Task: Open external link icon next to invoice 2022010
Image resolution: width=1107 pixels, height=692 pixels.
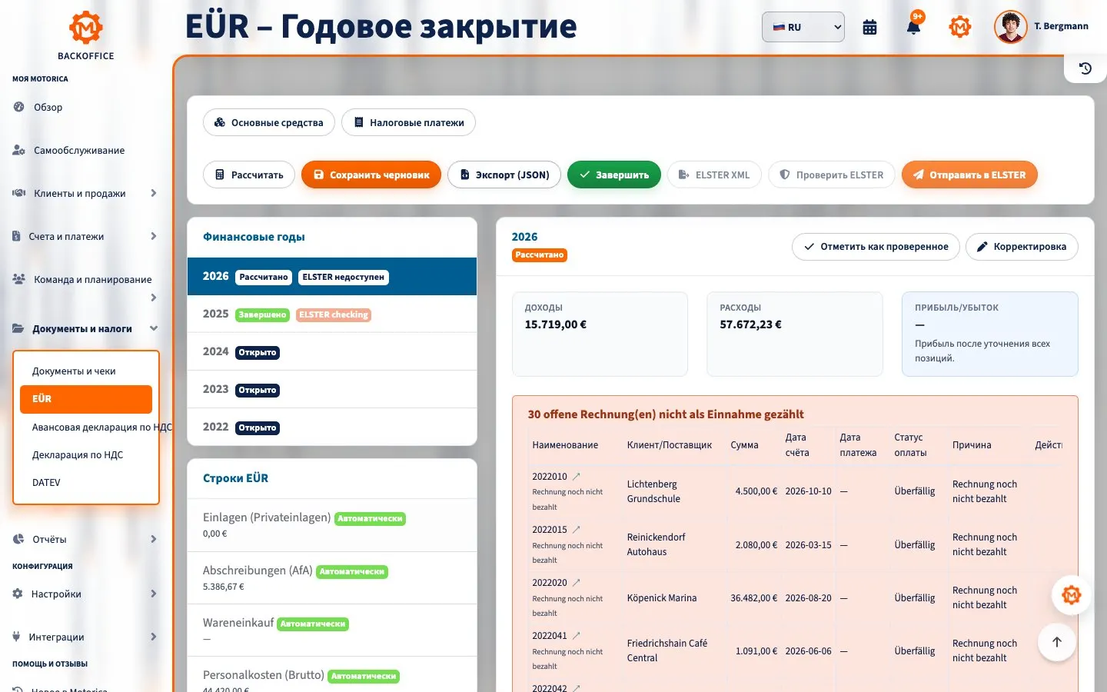Action: tap(577, 477)
